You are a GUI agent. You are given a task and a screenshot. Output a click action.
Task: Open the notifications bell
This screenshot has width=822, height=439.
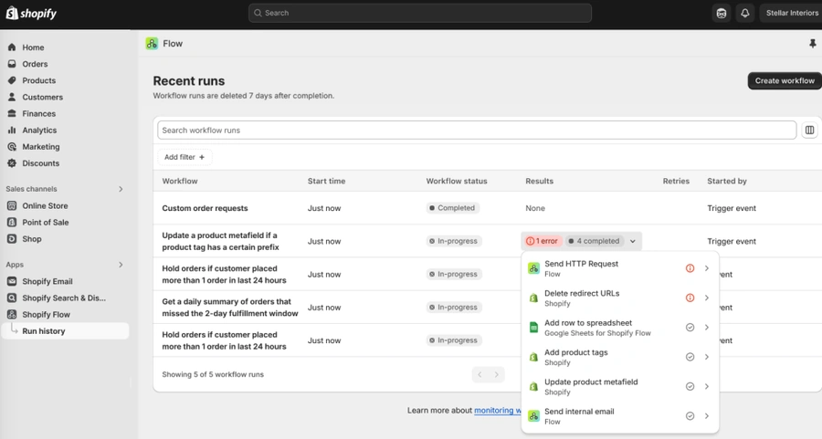745,13
